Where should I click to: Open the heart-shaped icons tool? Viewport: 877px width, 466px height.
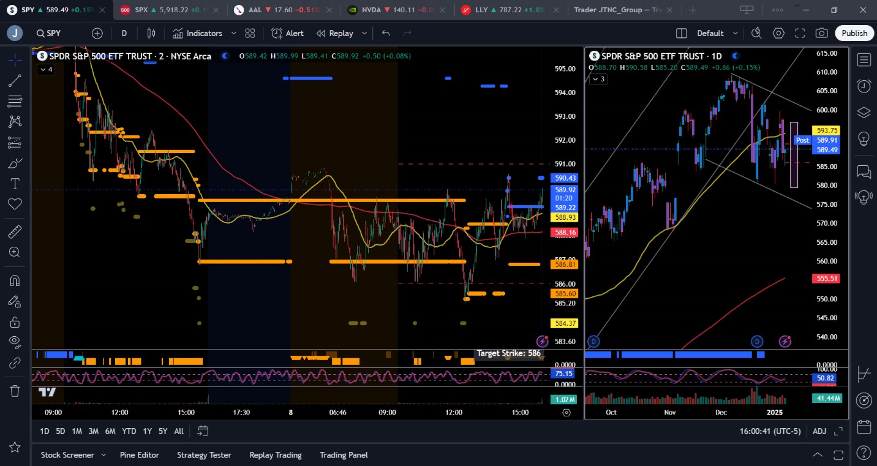click(15, 204)
